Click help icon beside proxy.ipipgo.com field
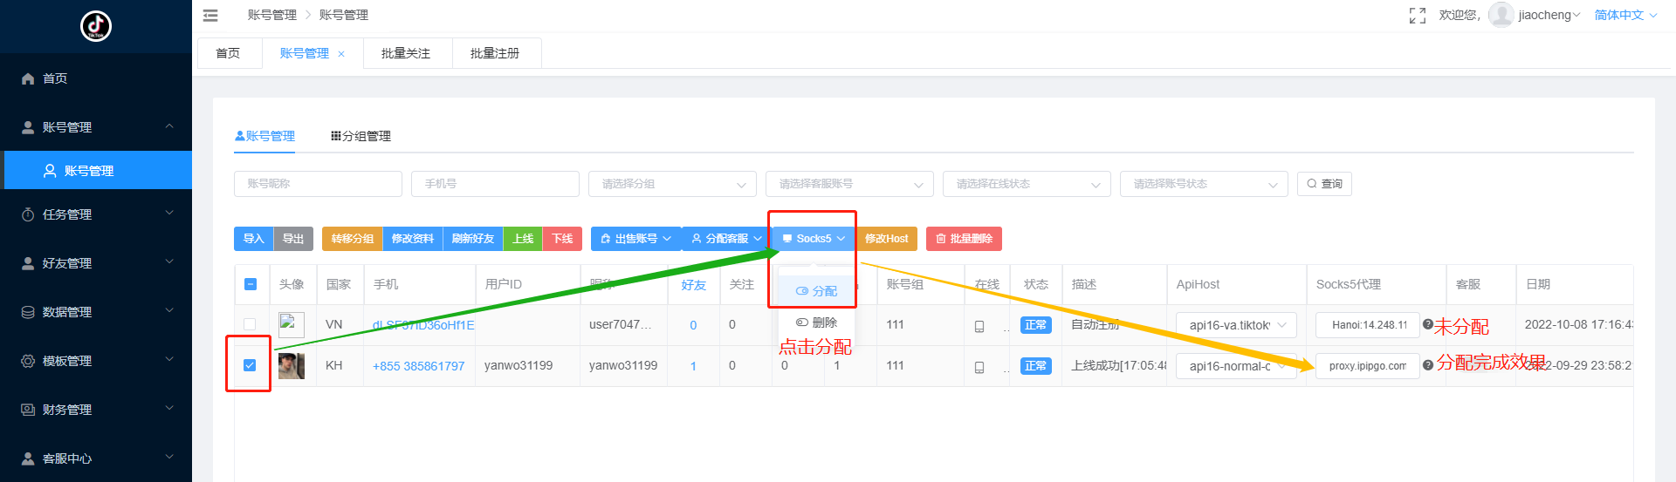Image resolution: width=1676 pixels, height=482 pixels. [1428, 365]
